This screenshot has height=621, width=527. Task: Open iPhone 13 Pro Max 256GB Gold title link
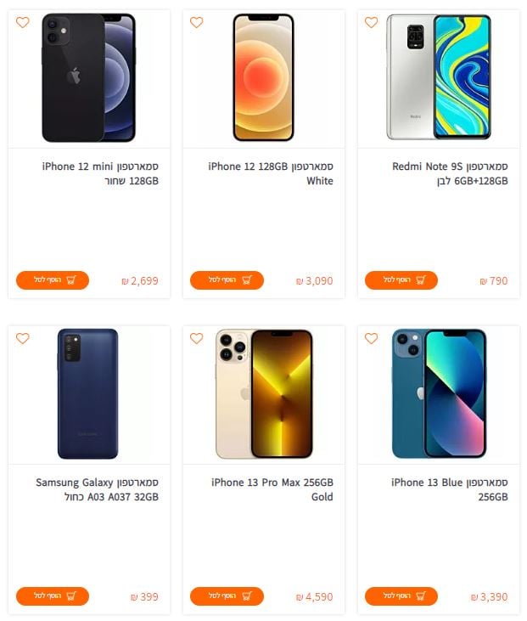point(272,489)
